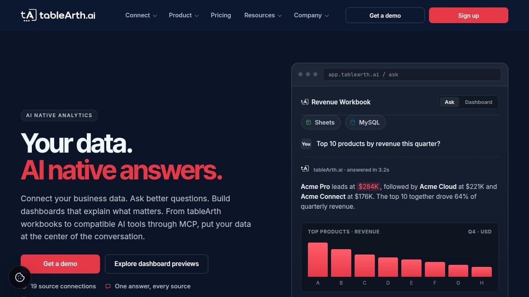Expand the Connect menu
The height and width of the screenshot is (297, 529).
pos(141,15)
